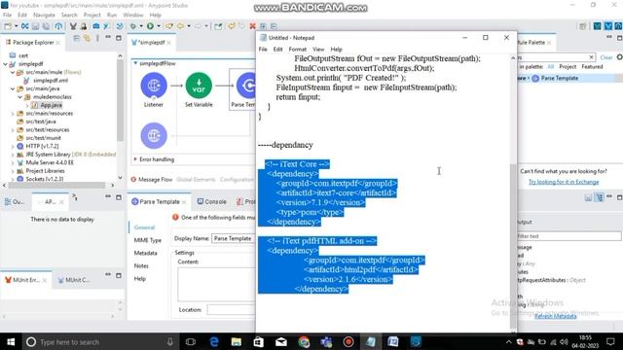Expand Error handling section
The width and height of the screenshot is (623, 350).
point(135,159)
